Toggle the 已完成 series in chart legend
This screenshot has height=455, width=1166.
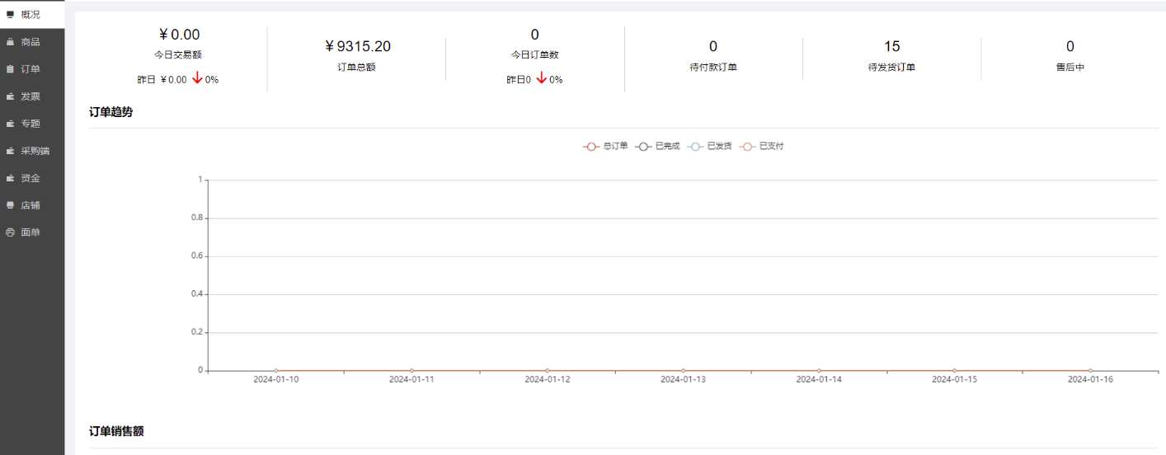point(657,147)
